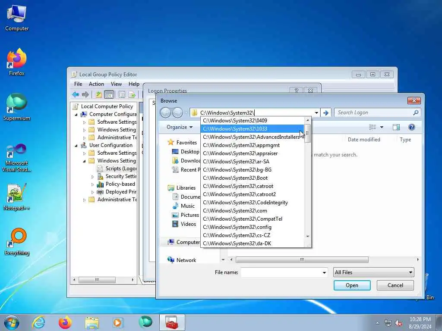The width and height of the screenshot is (442, 331).
Task: Click the blue help icon in Browse
Action: pyautogui.click(x=411, y=127)
